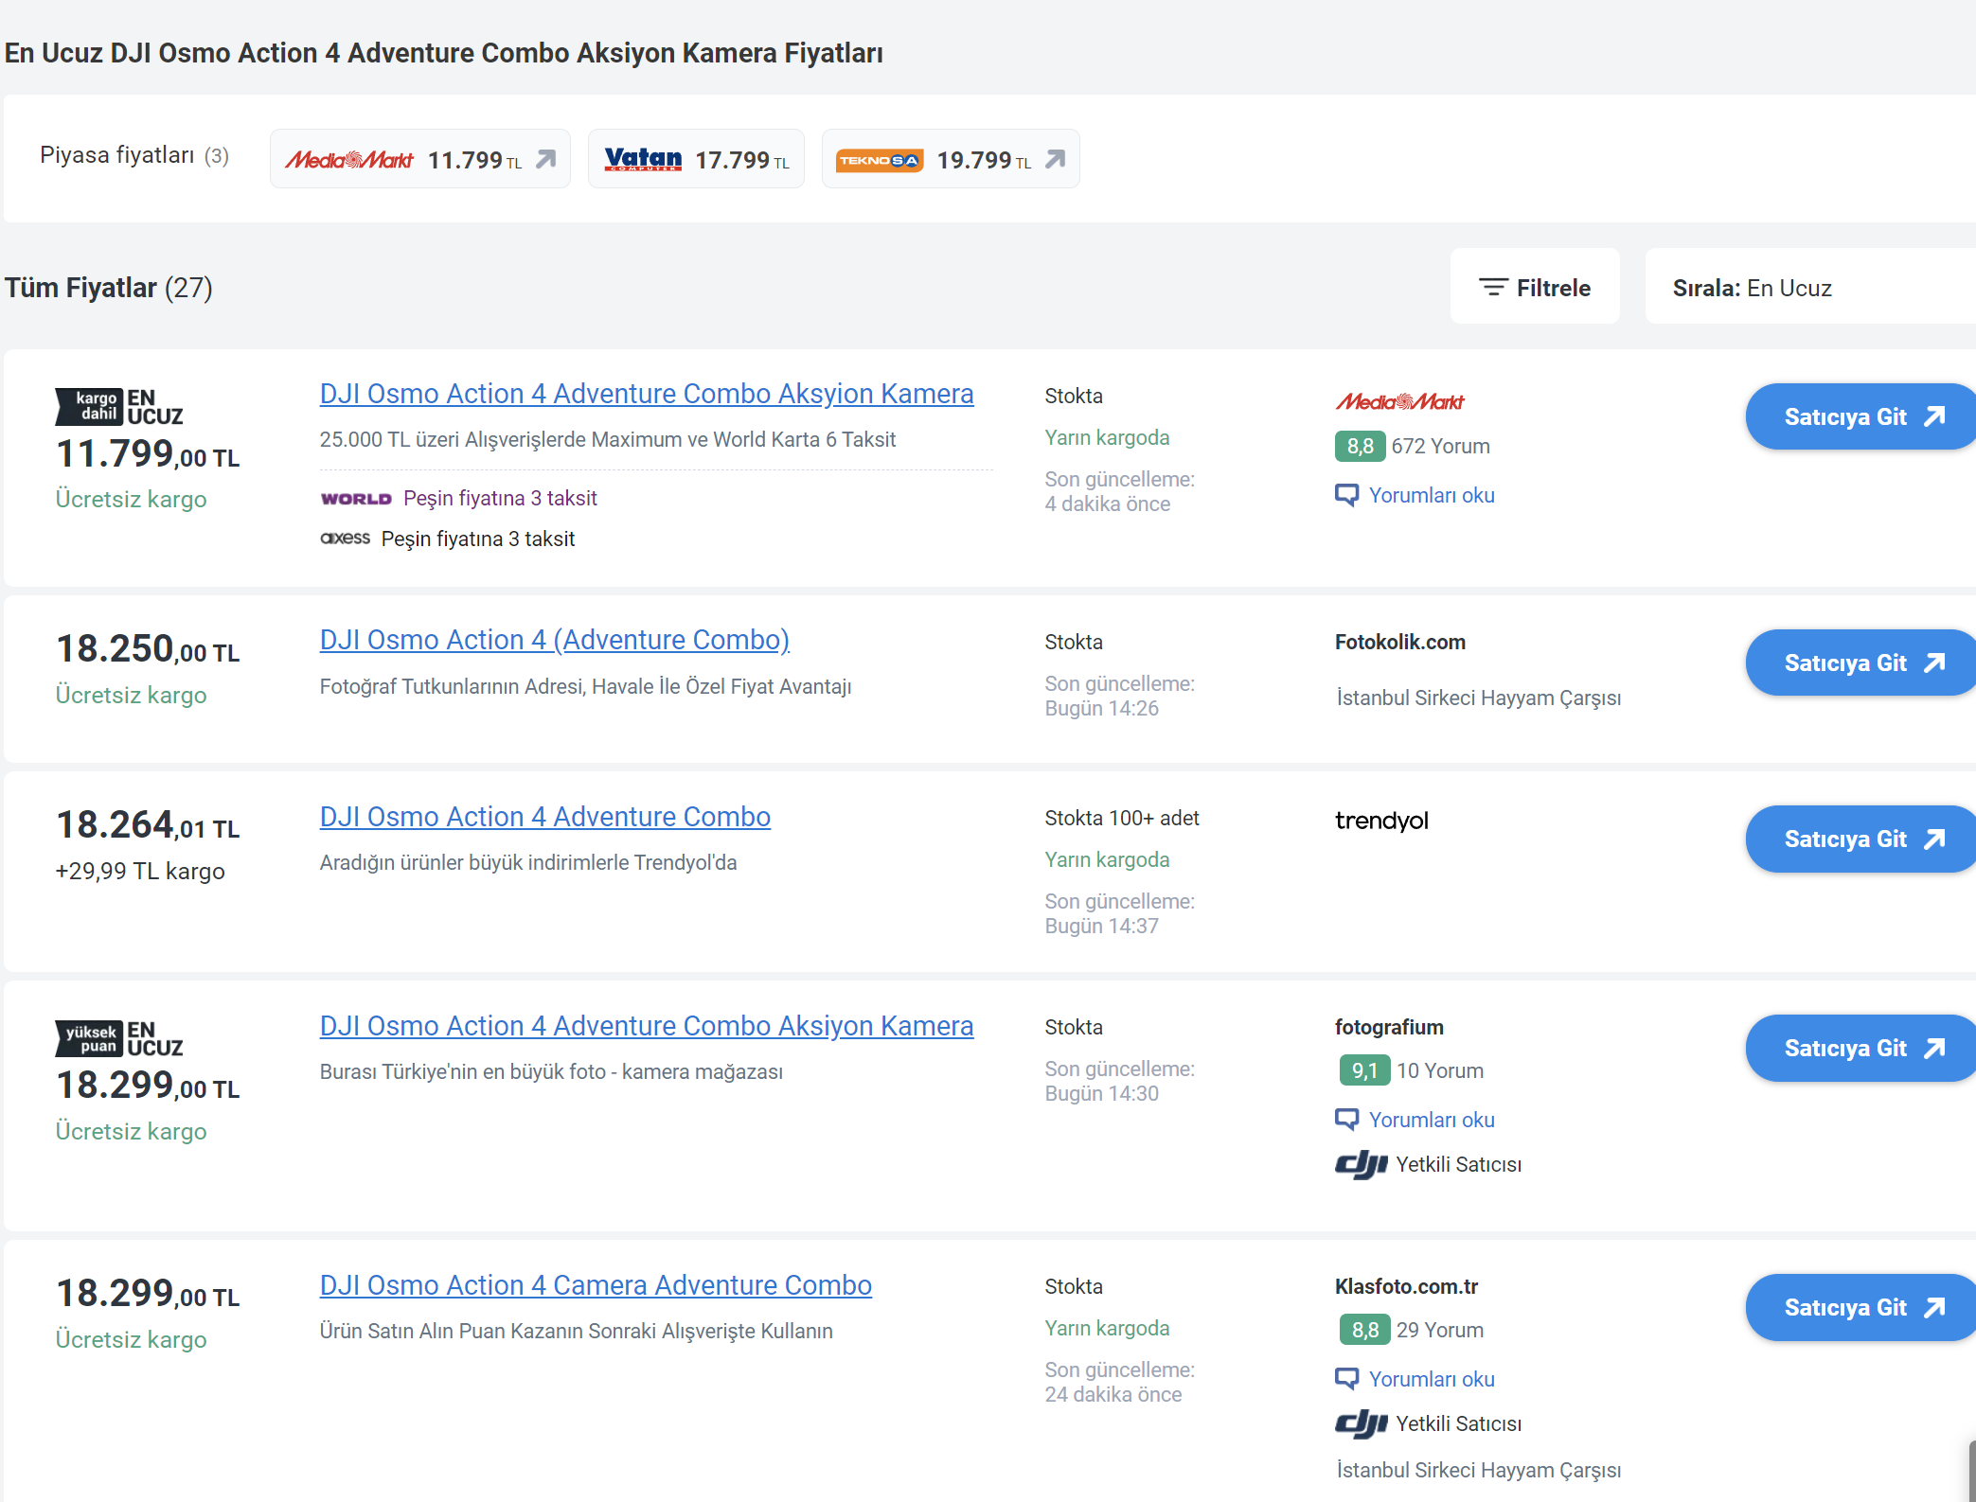The width and height of the screenshot is (1976, 1502).
Task: Click comment bubble icon in Klasfoto row
Action: pos(1346,1379)
